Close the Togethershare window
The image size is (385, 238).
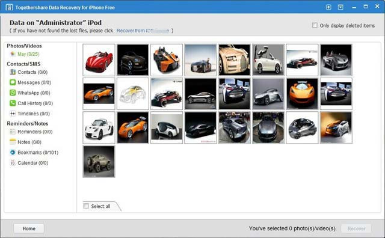[x=377, y=7]
